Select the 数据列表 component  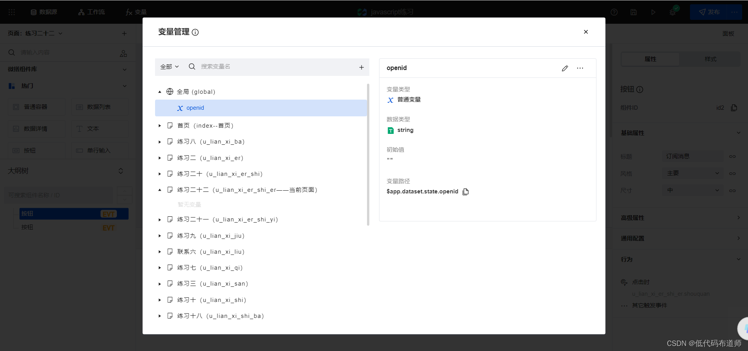point(100,107)
